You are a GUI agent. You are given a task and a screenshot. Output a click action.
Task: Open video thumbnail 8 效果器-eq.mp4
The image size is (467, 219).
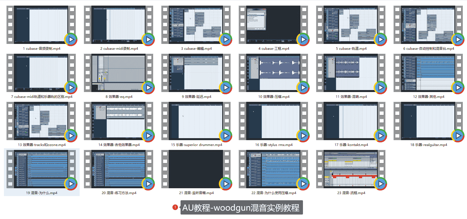pos(119,73)
